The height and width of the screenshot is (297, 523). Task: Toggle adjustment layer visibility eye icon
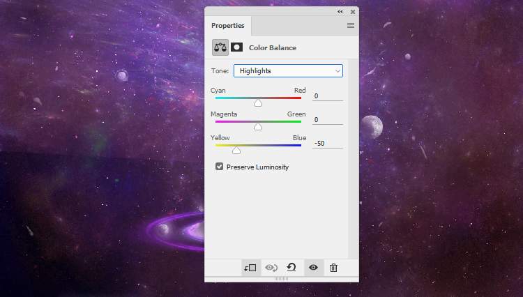coord(313,268)
